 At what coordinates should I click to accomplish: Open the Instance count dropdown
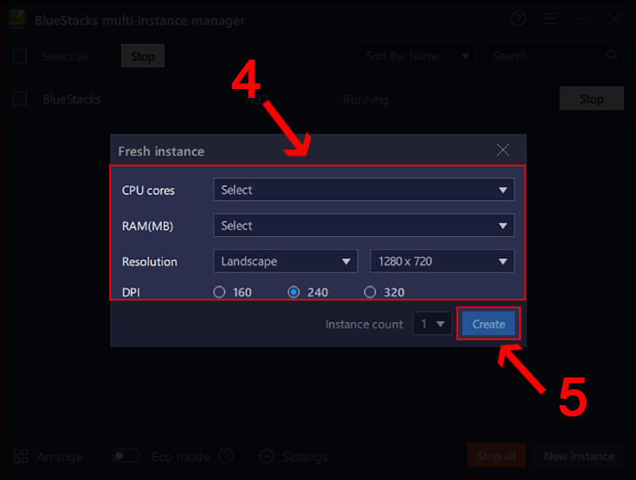click(432, 323)
